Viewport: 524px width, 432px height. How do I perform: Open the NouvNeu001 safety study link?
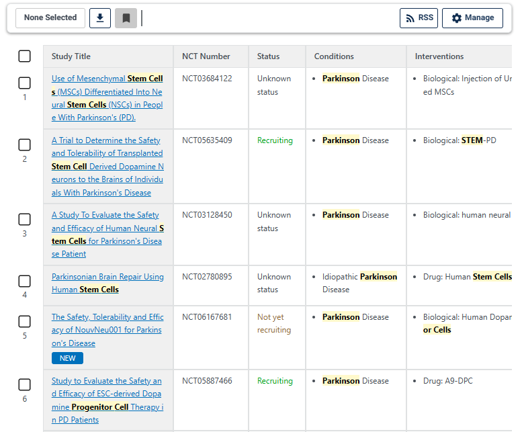pyautogui.click(x=107, y=330)
